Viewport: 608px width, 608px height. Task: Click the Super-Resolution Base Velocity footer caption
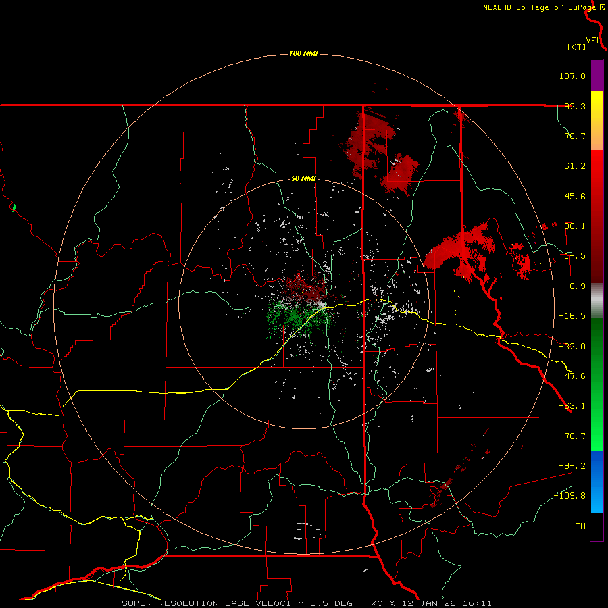[307, 603]
